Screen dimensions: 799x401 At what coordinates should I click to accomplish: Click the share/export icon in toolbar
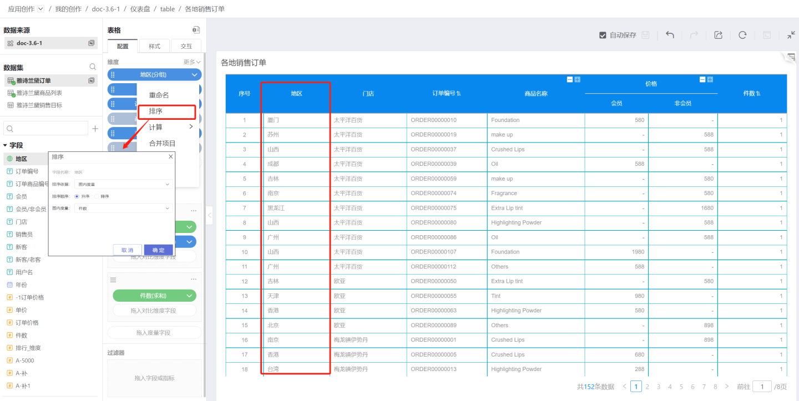(718, 35)
